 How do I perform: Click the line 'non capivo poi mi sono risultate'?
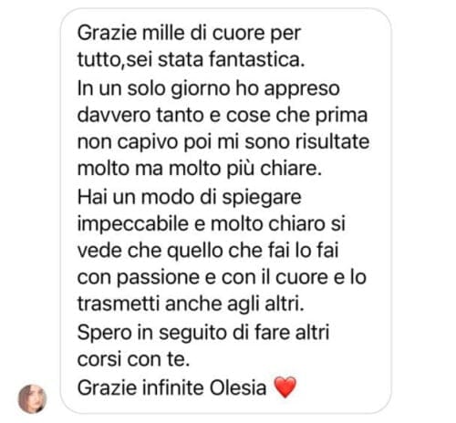(223, 142)
